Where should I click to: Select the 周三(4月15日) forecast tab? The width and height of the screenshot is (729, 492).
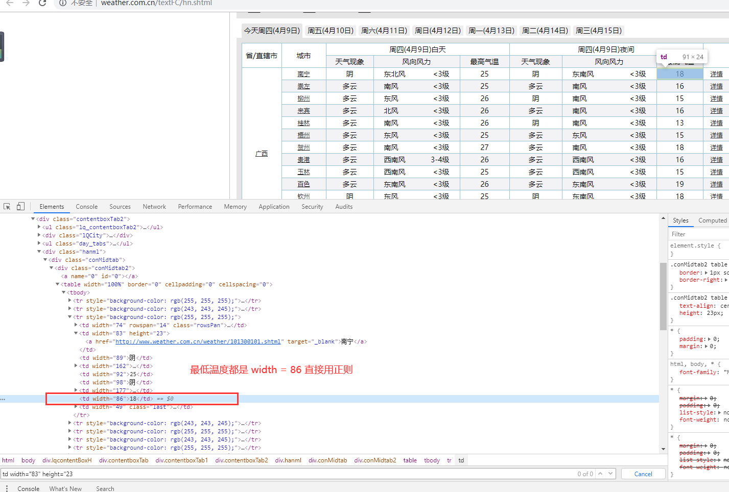tap(599, 31)
